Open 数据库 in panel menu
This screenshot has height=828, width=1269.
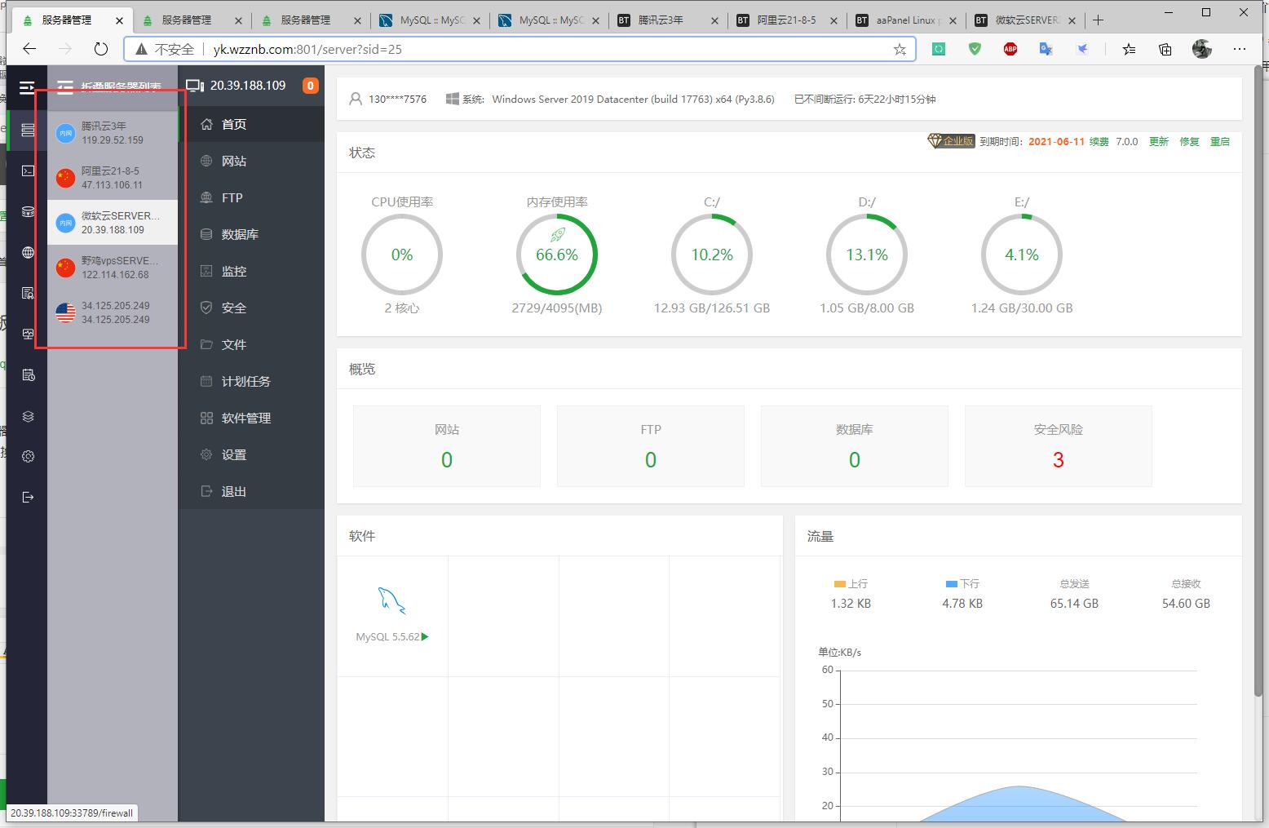click(251, 234)
